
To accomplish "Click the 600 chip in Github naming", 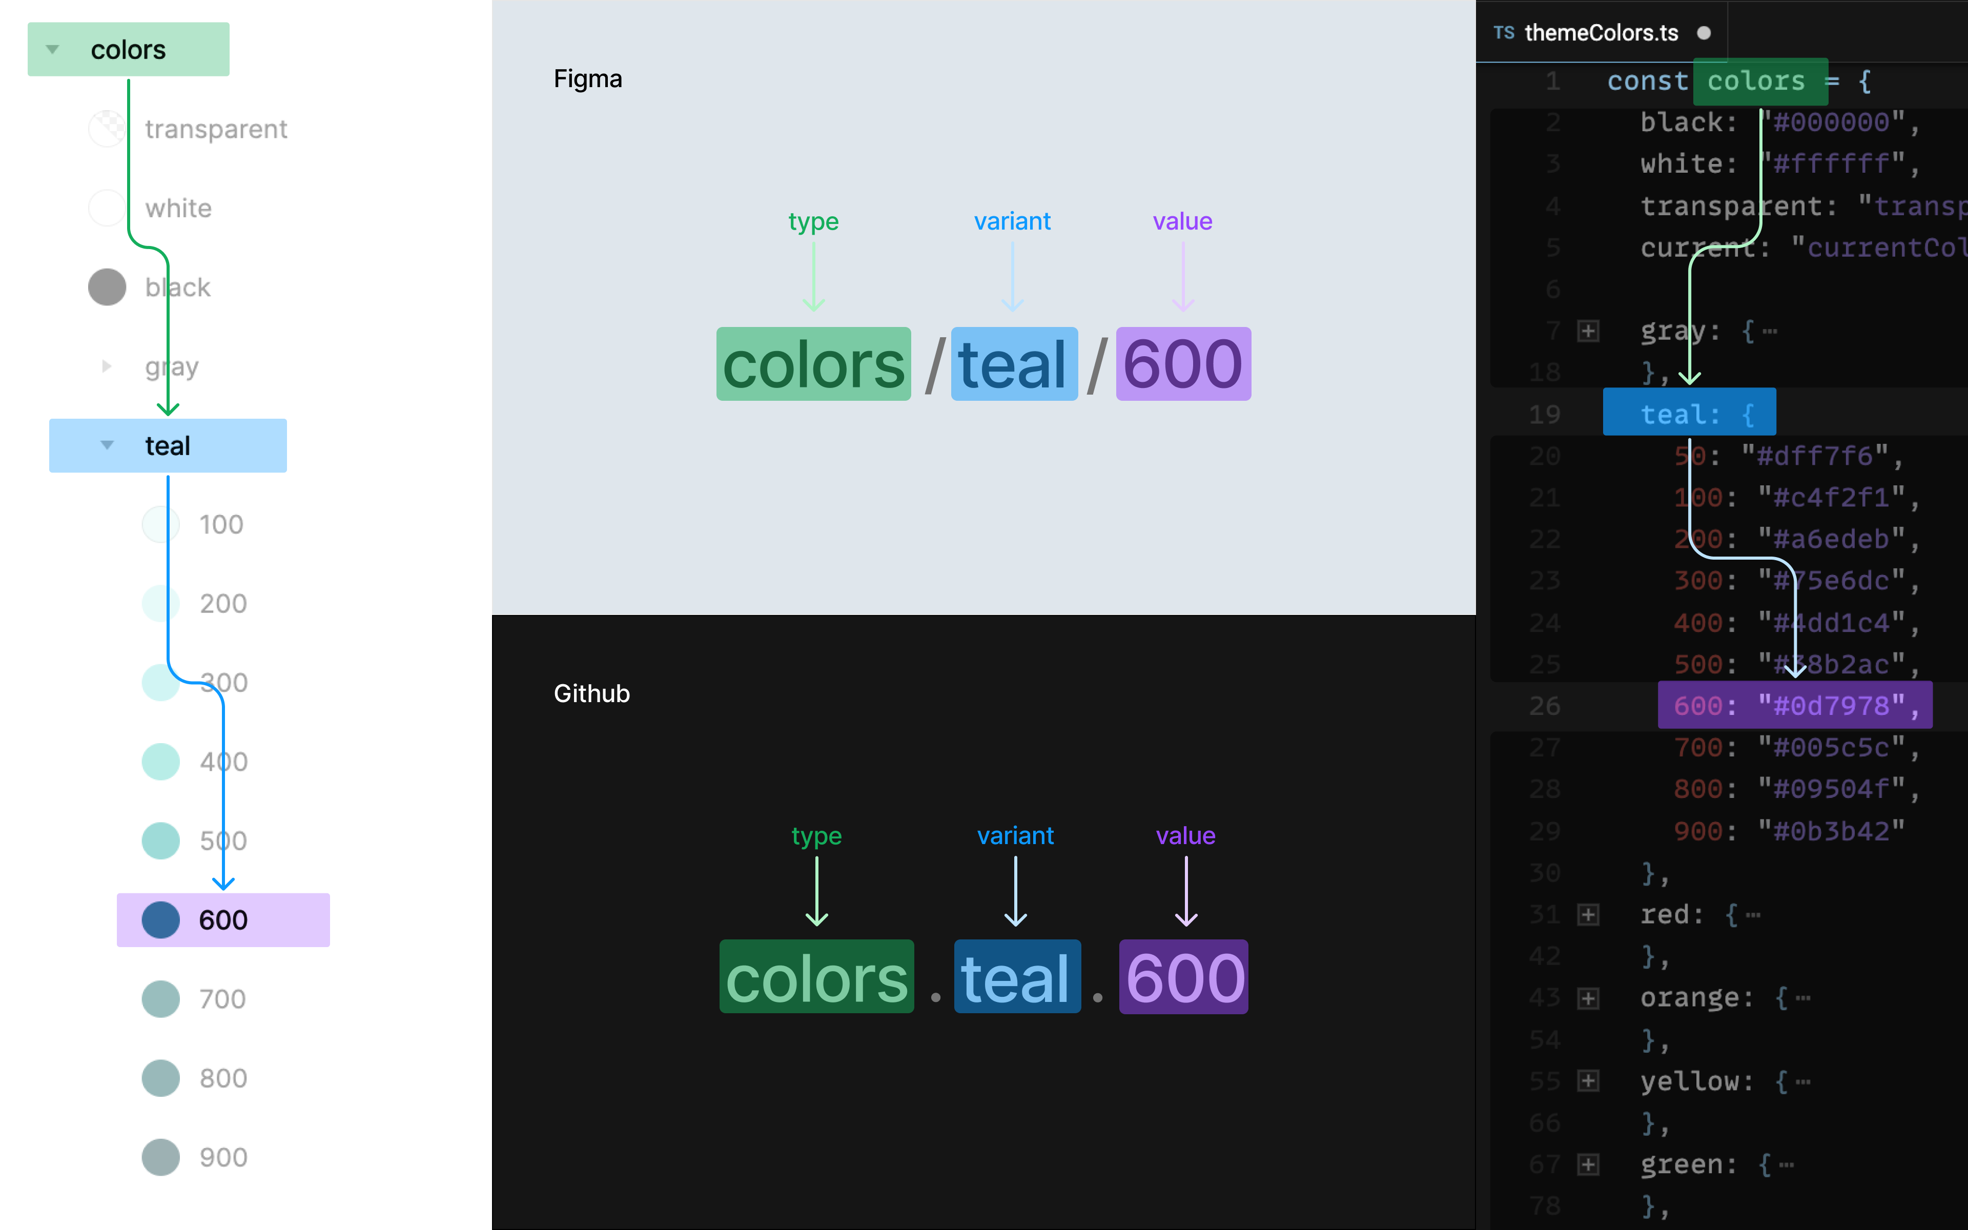I will [x=1183, y=977].
